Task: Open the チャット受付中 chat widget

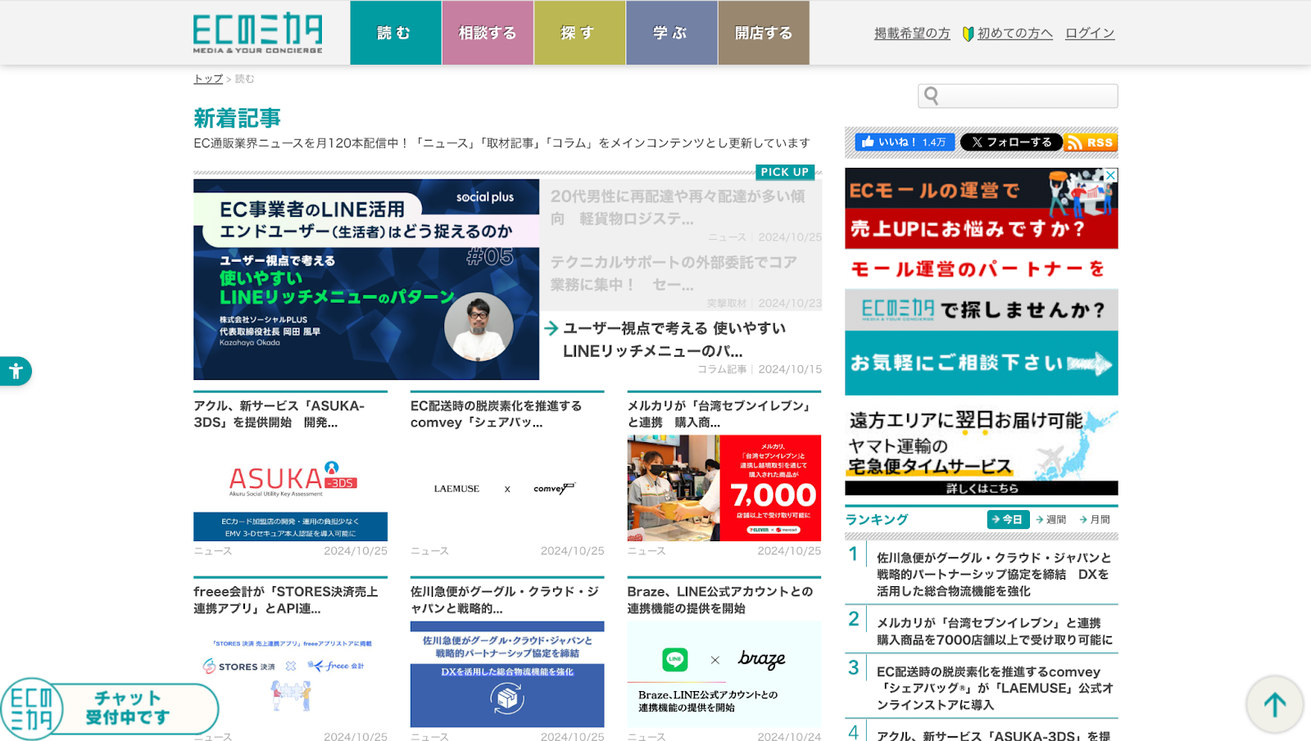Action: tap(110, 707)
